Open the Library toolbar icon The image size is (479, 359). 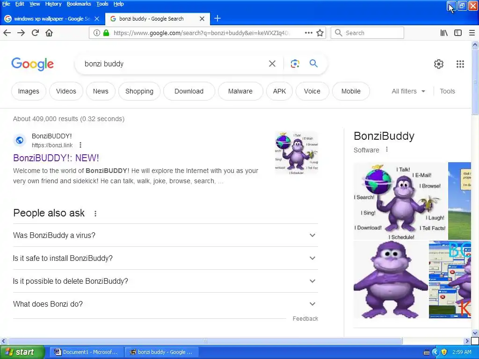point(444,33)
